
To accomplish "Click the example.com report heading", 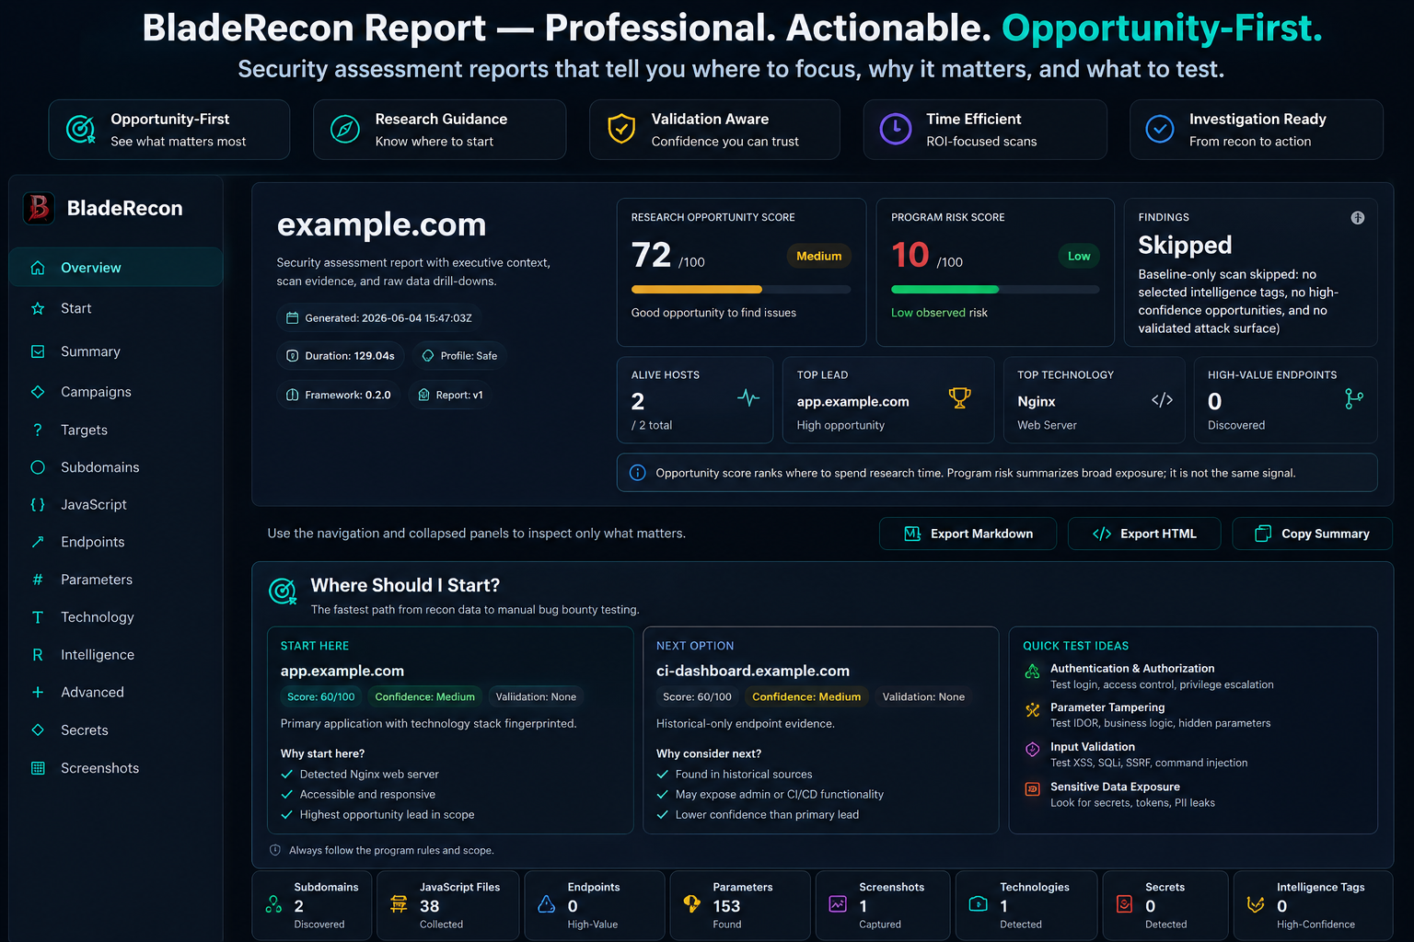I will [381, 224].
